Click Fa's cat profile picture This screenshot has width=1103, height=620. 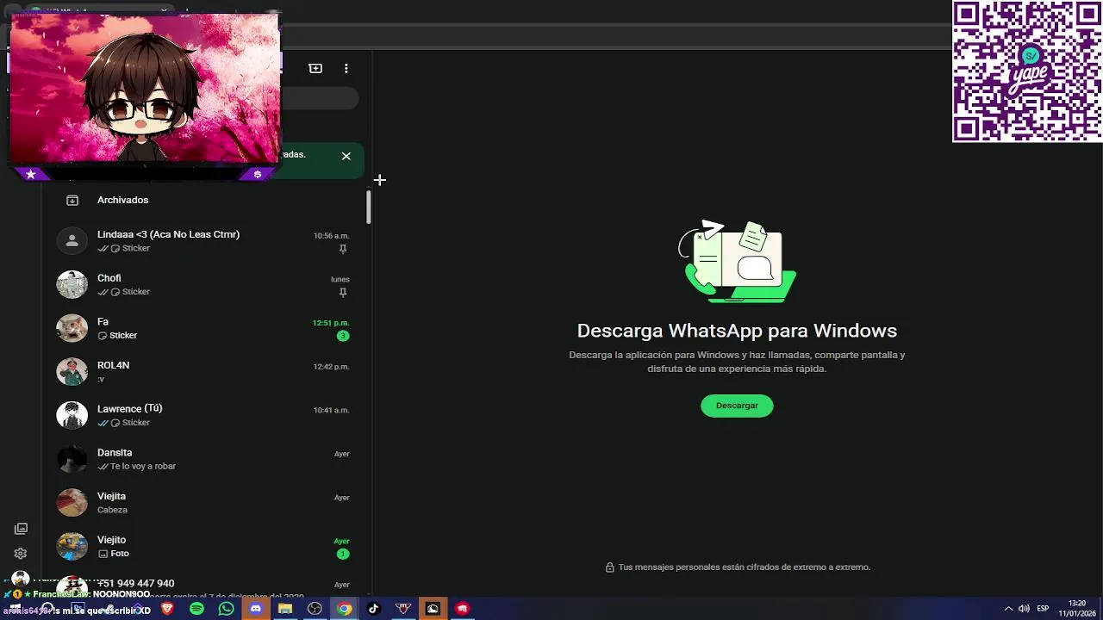coord(72,328)
